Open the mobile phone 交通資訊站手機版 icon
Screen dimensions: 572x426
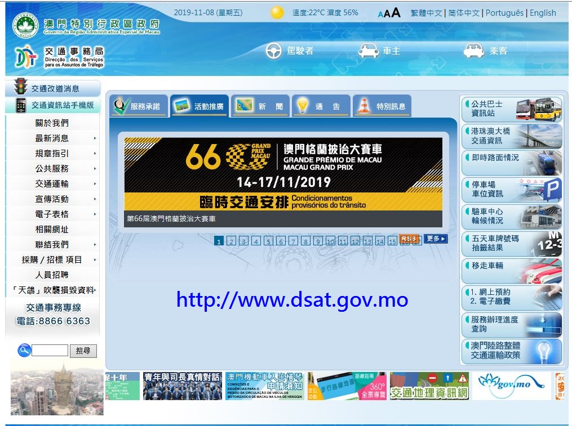(x=21, y=105)
